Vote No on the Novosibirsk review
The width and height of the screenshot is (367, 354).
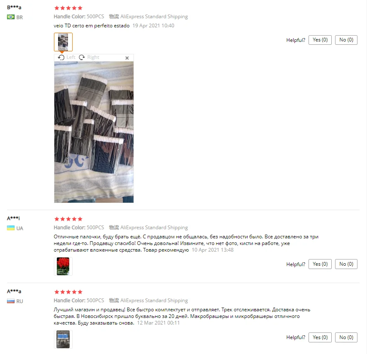tap(346, 337)
